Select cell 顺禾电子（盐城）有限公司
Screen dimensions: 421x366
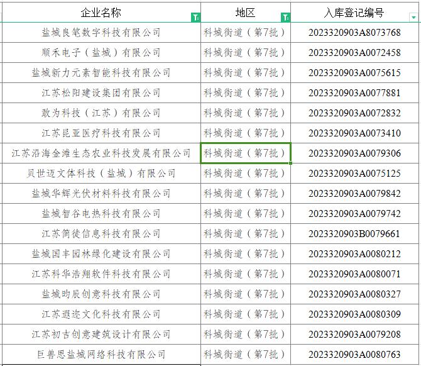pyautogui.click(x=101, y=53)
